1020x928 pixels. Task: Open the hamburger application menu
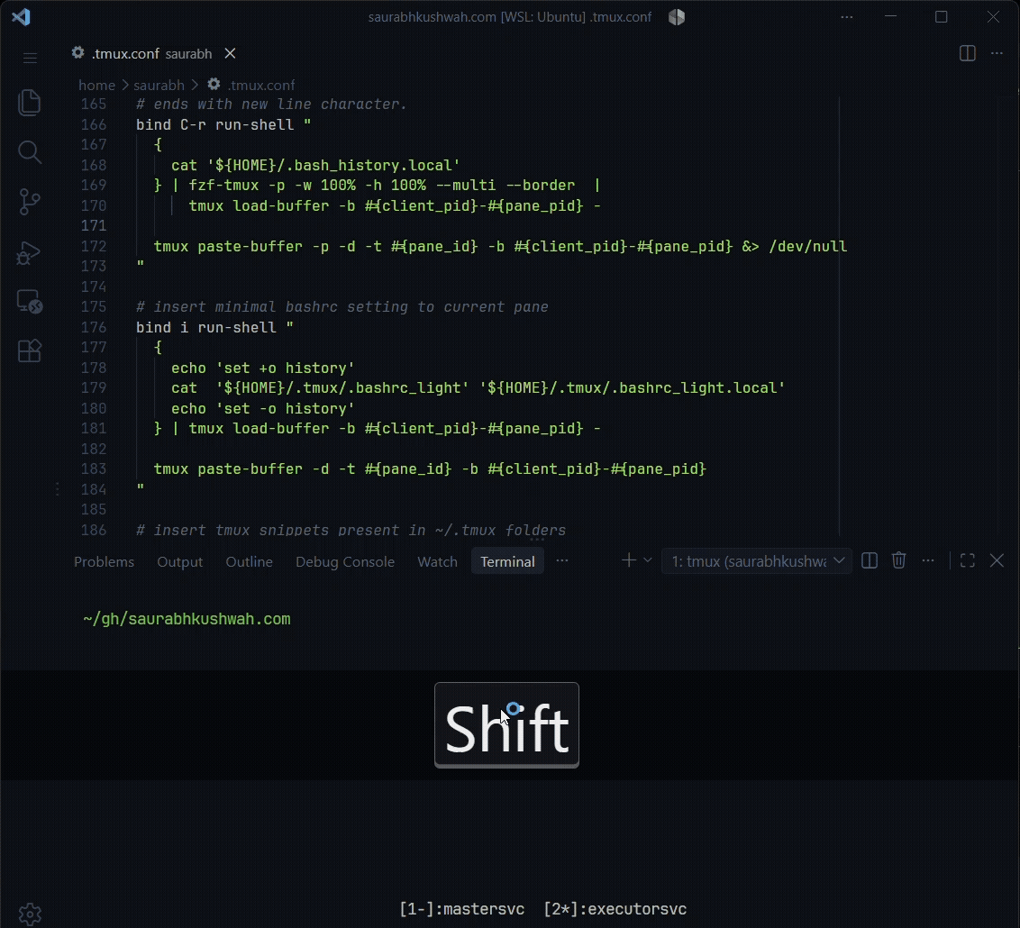30,59
